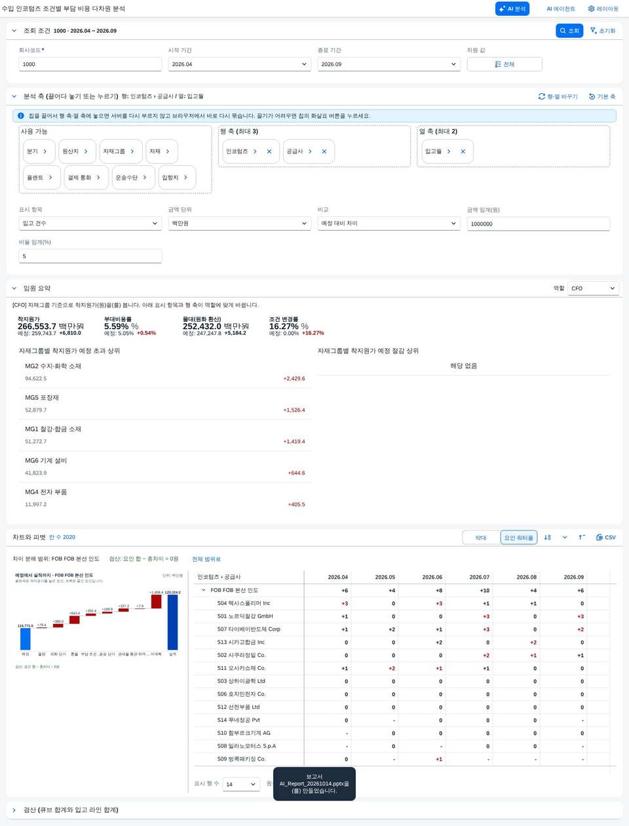Click the 전체 범위로 link

206,559
